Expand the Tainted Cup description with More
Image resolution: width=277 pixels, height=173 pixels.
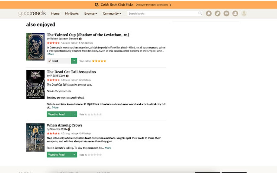pyautogui.click(x=51, y=54)
